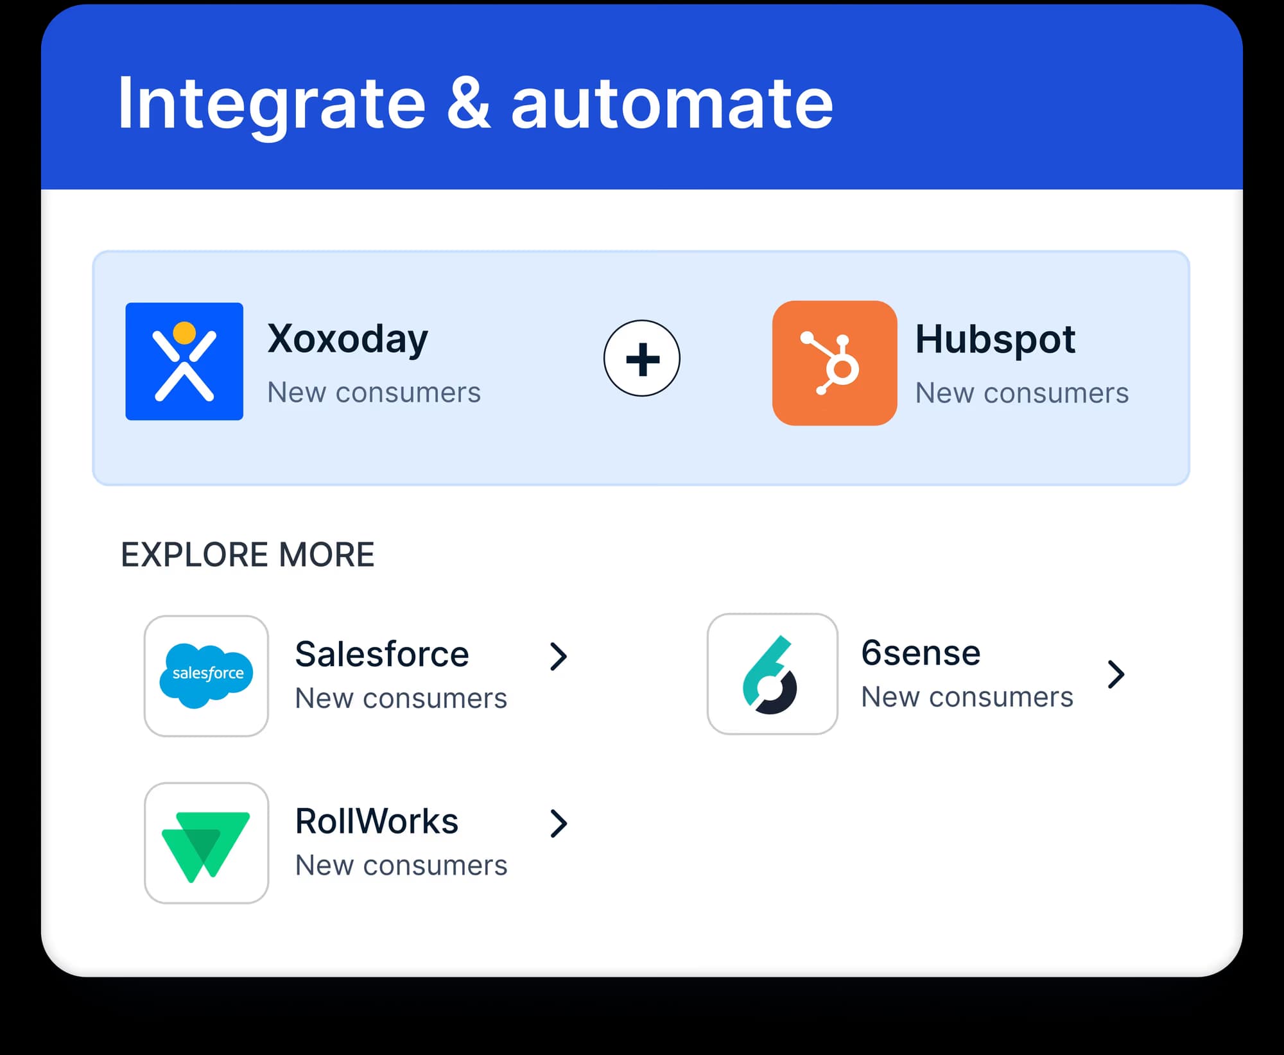1284x1055 pixels.
Task: Open the Salesforce logo tile
Action: click(x=206, y=676)
